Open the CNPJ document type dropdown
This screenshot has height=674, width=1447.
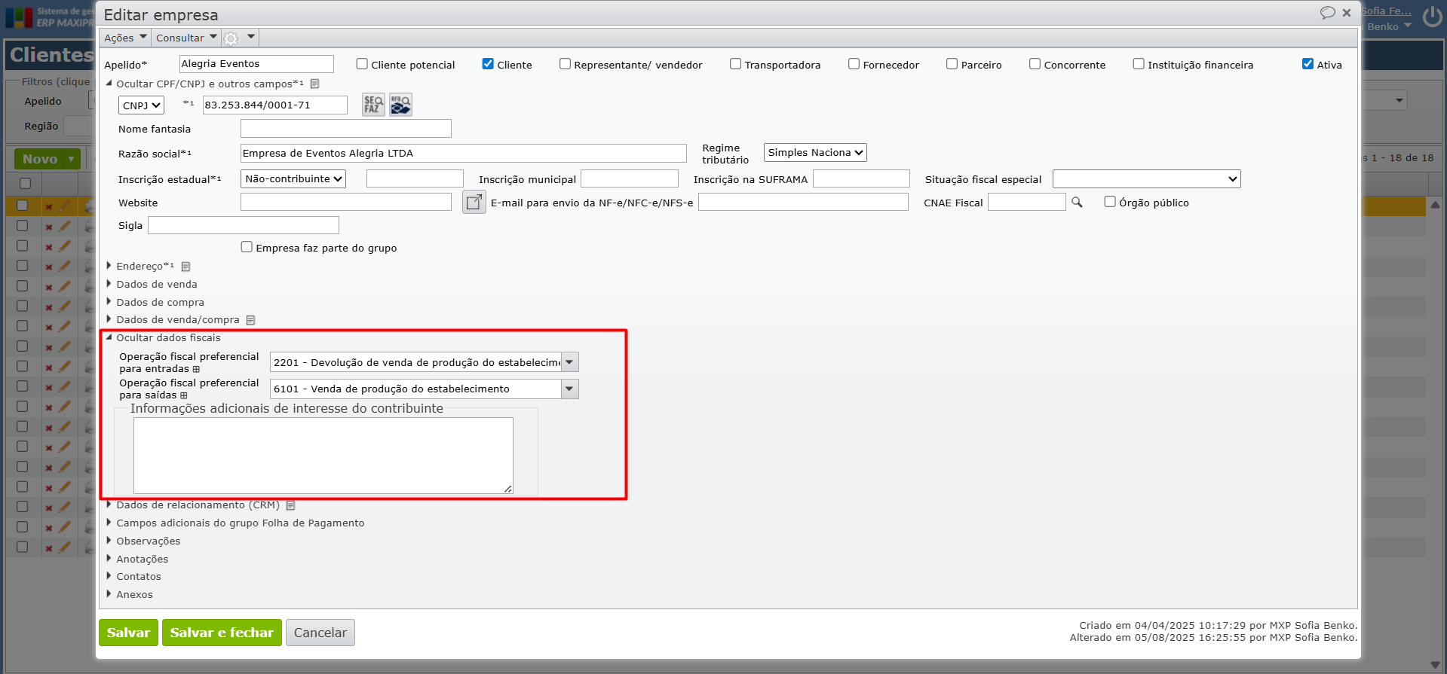pyautogui.click(x=141, y=105)
